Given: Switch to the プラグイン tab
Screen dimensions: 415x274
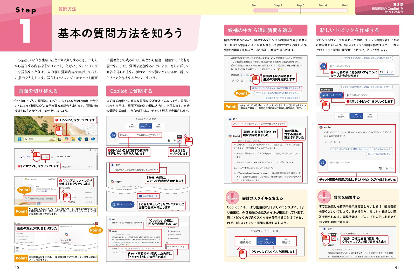Looking at the screenshot, I should 68,156.
